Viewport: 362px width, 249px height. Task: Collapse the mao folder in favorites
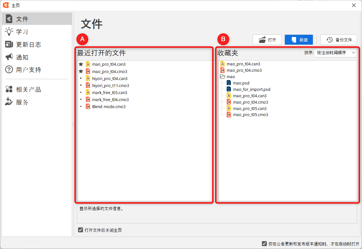click(223, 77)
